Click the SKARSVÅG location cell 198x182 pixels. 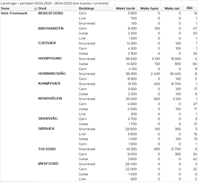[48, 119]
